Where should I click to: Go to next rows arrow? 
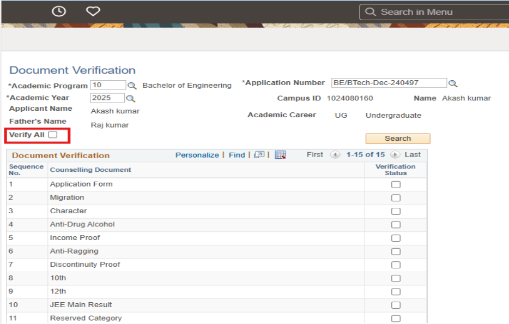(395, 155)
